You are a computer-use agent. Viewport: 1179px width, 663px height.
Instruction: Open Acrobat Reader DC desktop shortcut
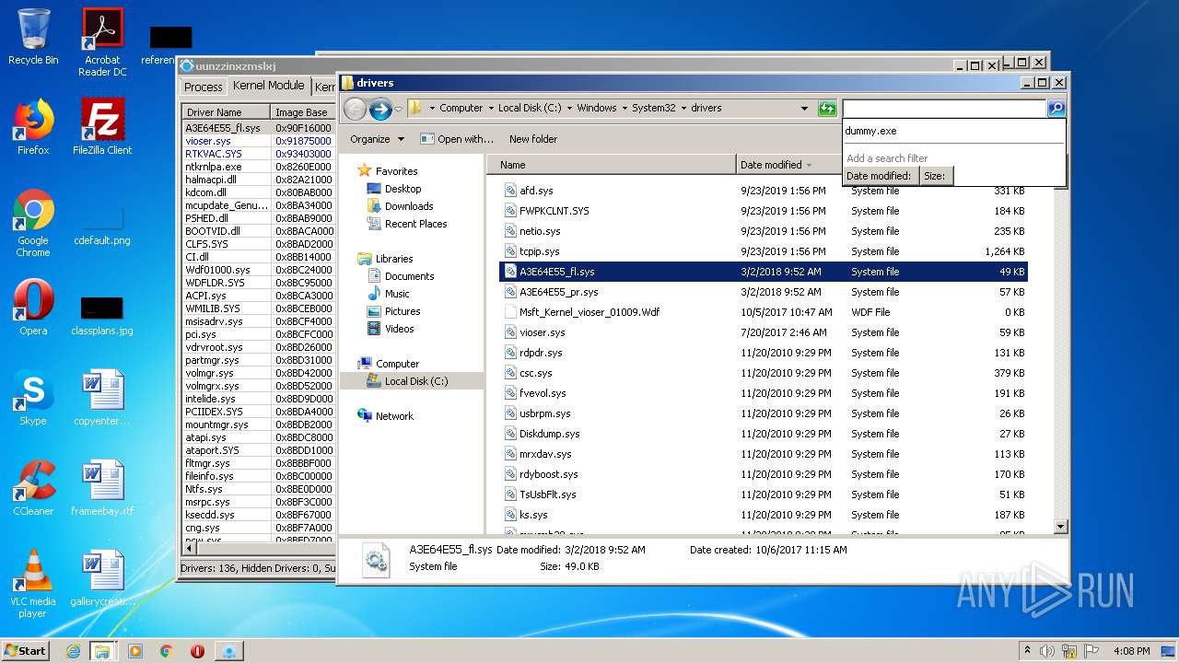point(102,42)
